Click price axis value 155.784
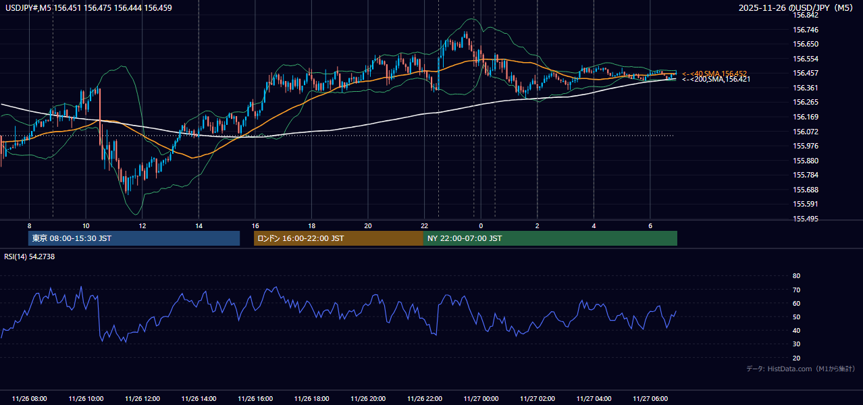Image resolution: width=863 pixels, height=405 pixels. 806,175
